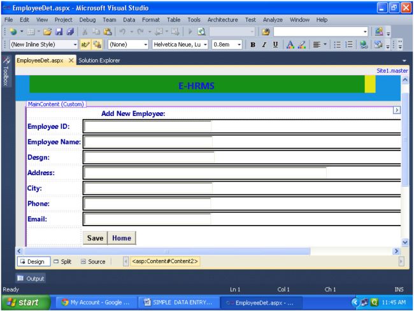Click the Output panel icon
This screenshot has width=414, height=311.
tap(20, 278)
